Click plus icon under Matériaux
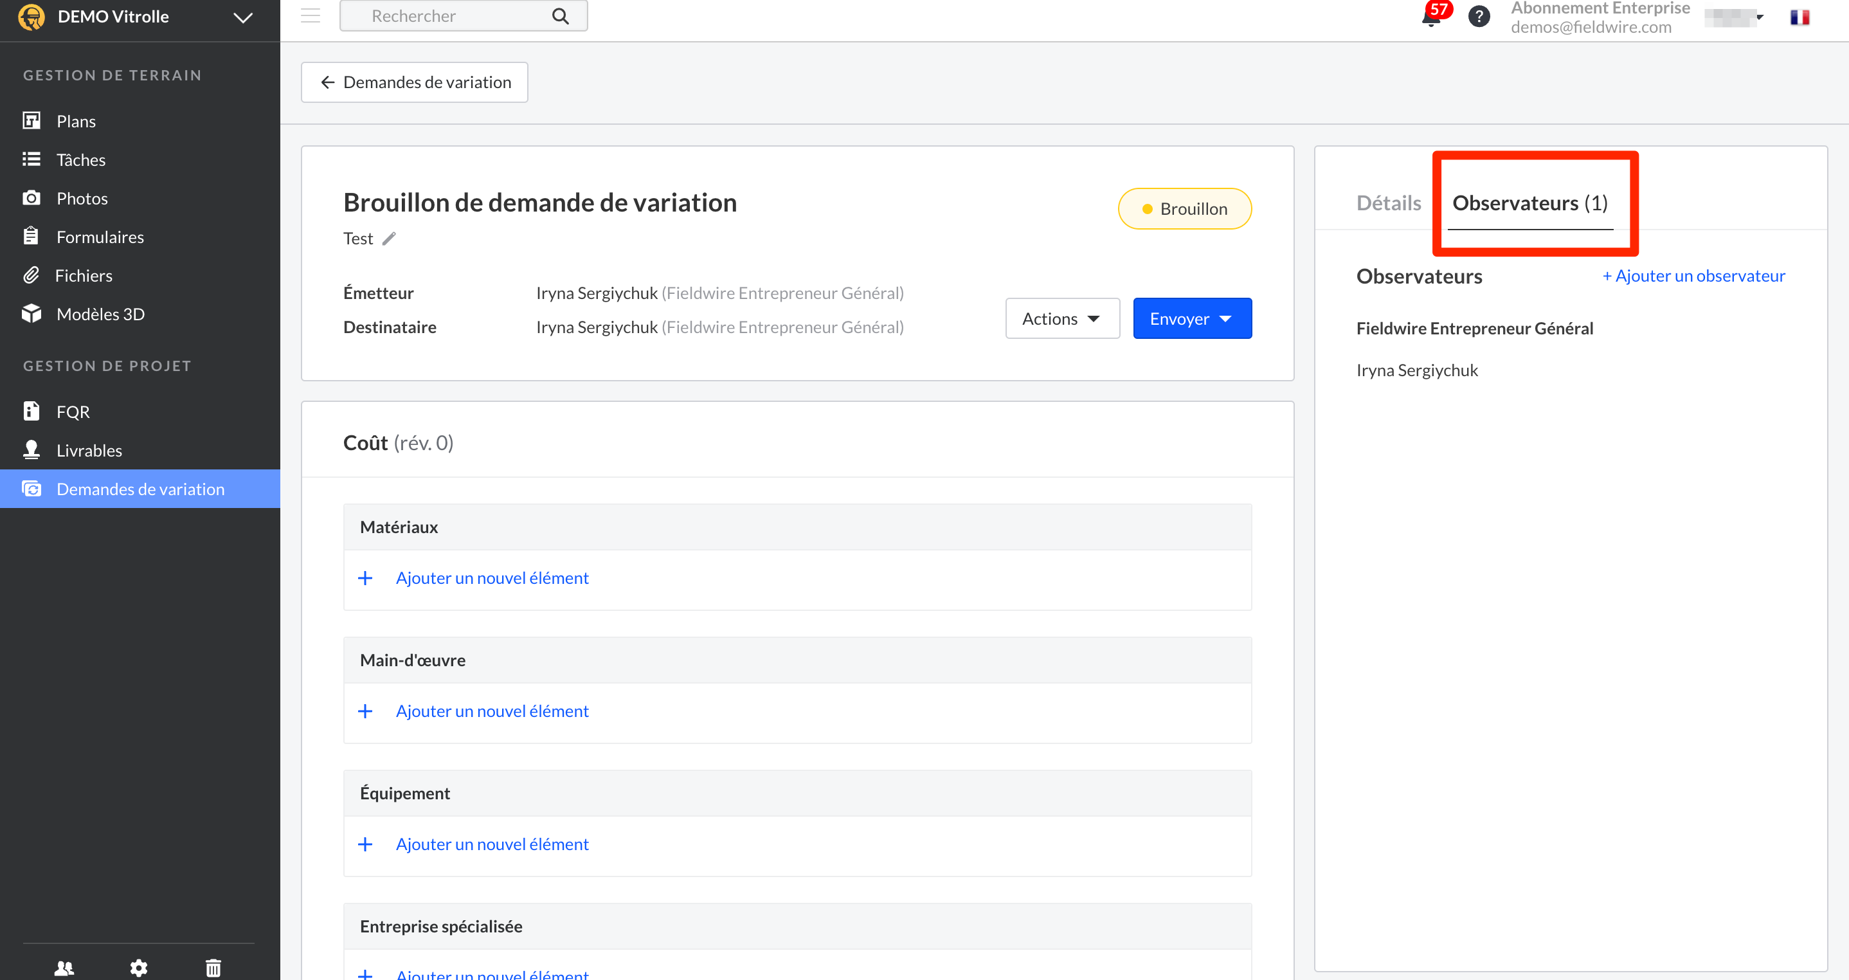1849x980 pixels. coord(365,578)
